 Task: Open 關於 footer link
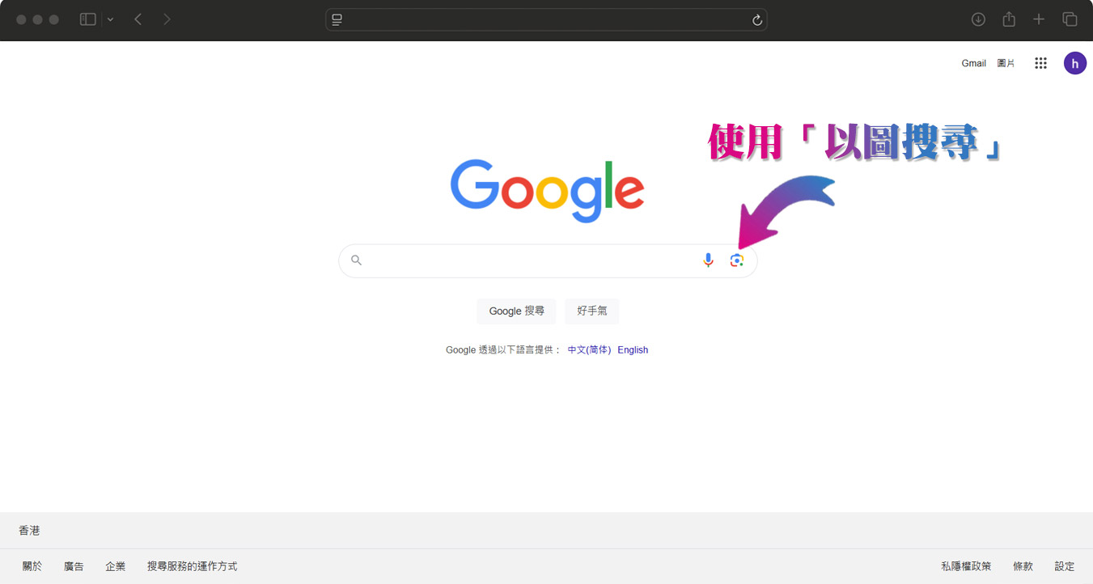[x=32, y=566]
